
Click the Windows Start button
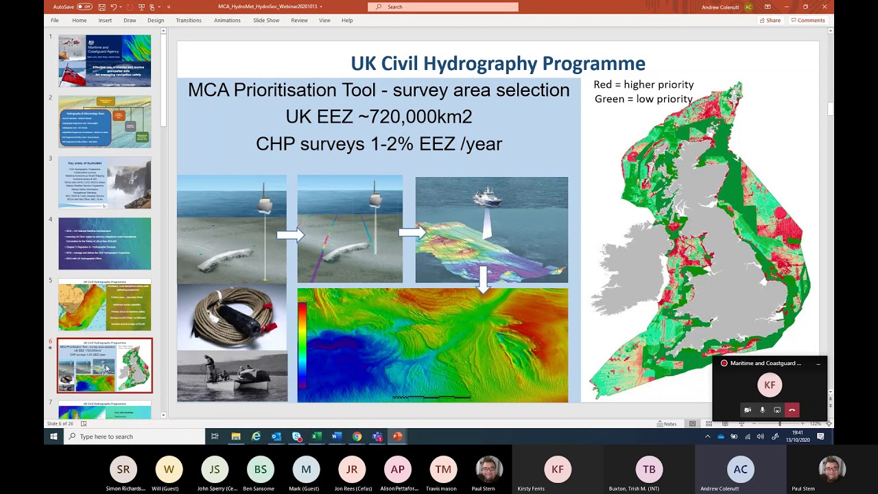pos(54,436)
